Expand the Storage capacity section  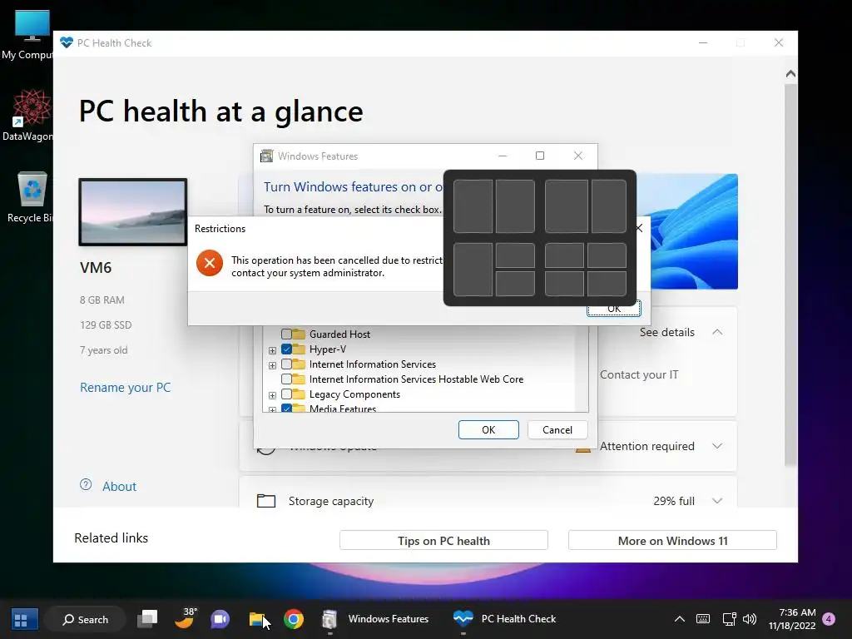click(717, 500)
